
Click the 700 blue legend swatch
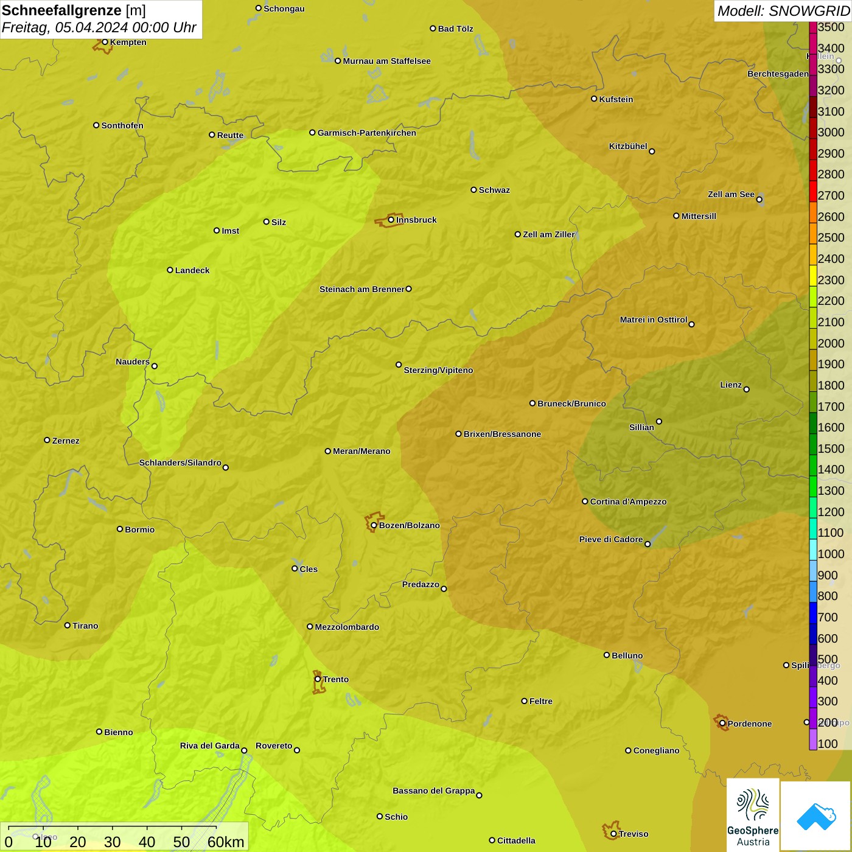[x=813, y=613]
